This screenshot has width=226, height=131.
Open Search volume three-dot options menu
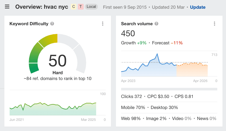click(214, 24)
